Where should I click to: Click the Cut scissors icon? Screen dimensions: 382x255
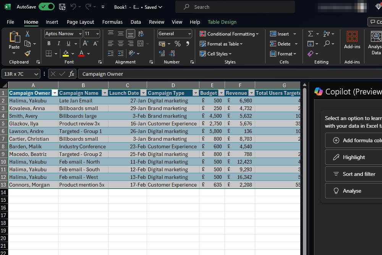click(x=28, y=34)
